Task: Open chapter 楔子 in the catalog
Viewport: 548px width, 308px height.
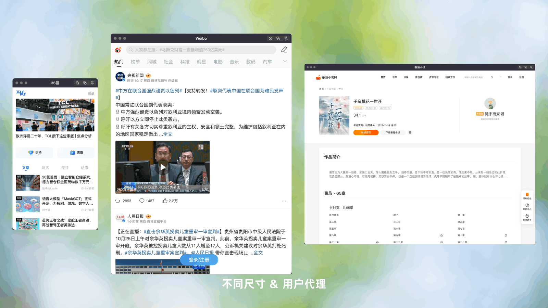Action: click(x=396, y=215)
